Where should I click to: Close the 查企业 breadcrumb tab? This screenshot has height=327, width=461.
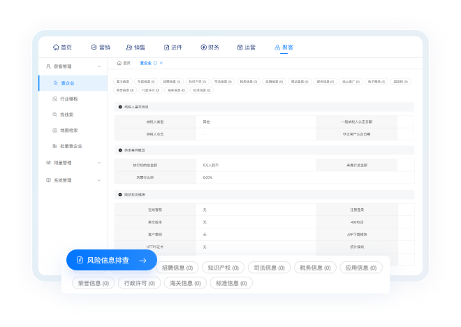point(161,63)
